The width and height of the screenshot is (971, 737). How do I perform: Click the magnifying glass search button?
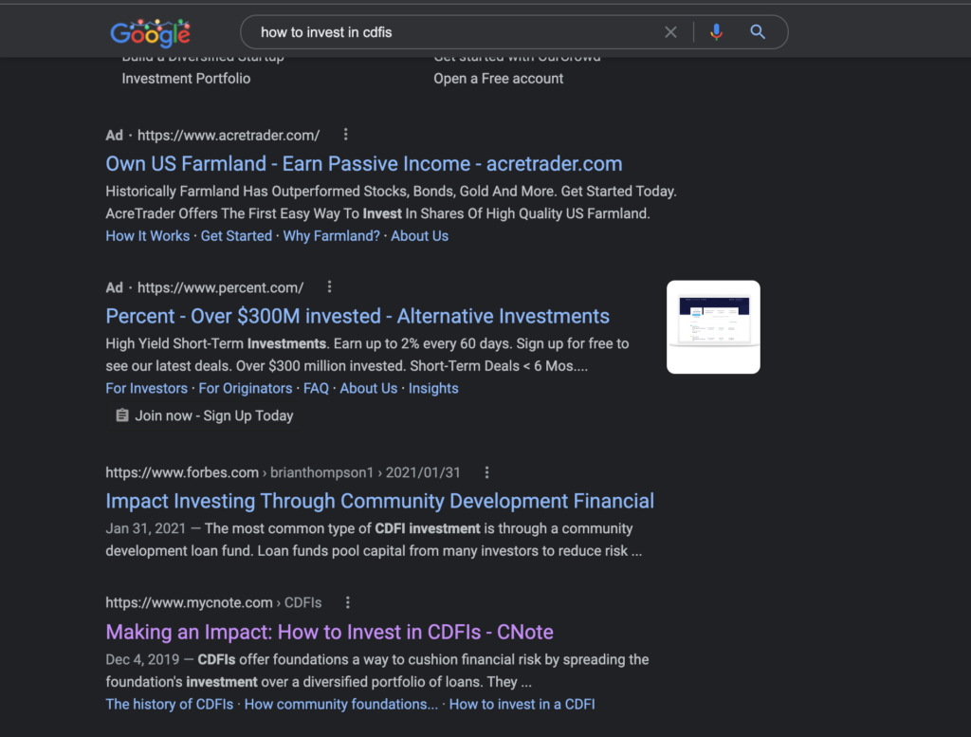(x=758, y=32)
